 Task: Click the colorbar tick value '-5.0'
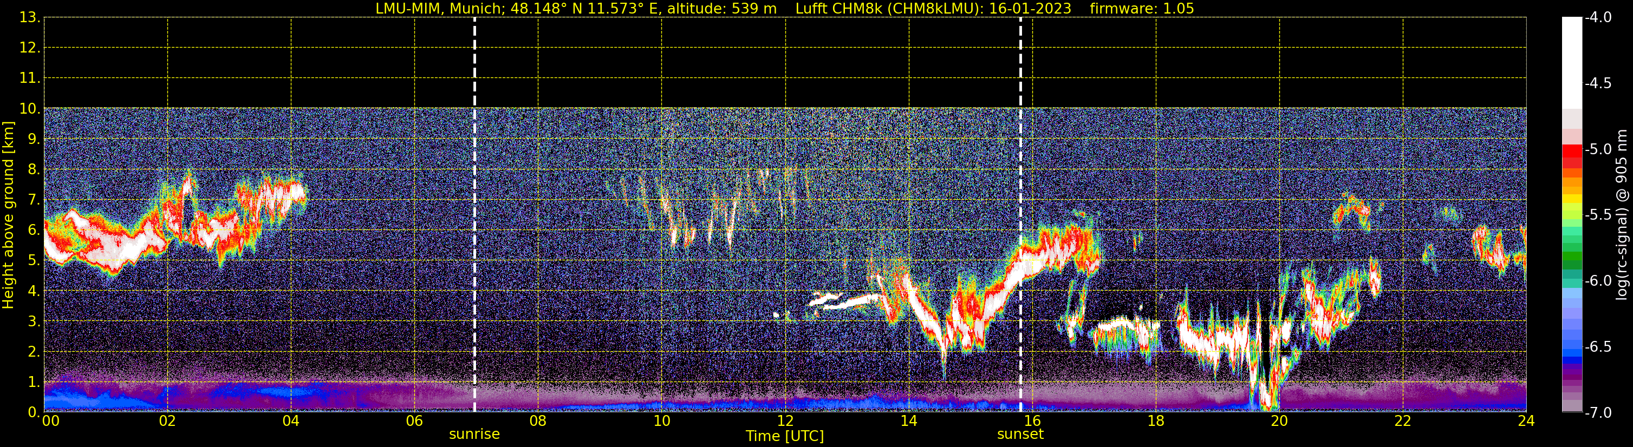click(x=1597, y=149)
